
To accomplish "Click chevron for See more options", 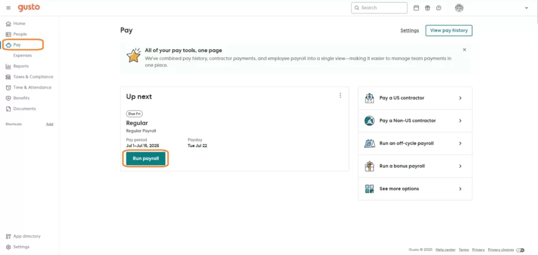I will click(460, 188).
